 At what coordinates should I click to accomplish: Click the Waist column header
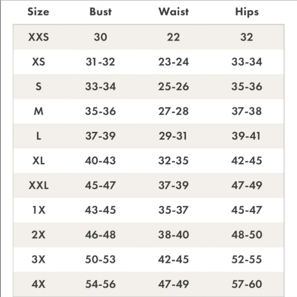173,12
